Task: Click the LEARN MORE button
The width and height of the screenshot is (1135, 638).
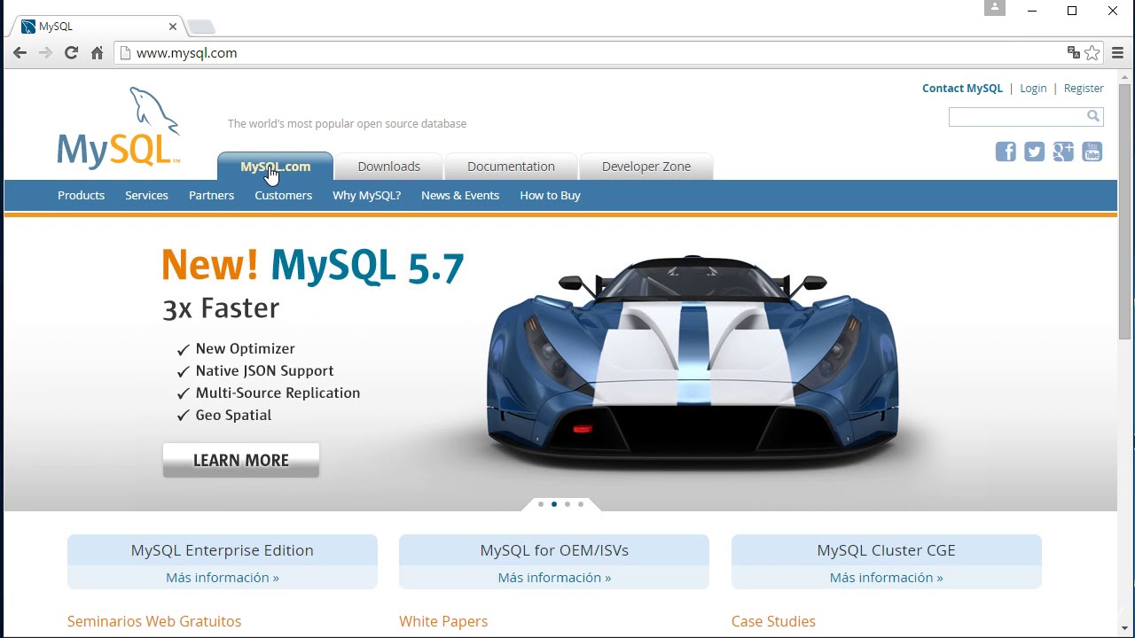Action: pos(241,460)
